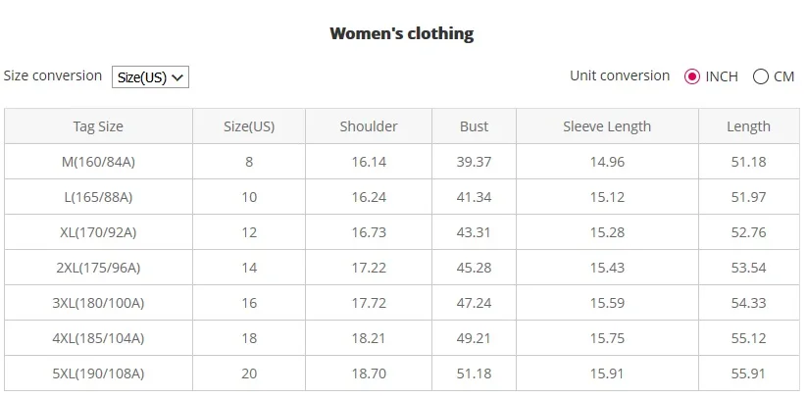The height and width of the screenshot is (398, 807).
Task: Select the CM unit radio button
Action: [760, 76]
